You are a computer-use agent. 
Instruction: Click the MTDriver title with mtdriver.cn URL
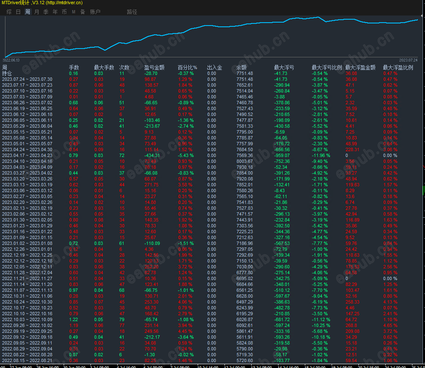pos(42,3)
